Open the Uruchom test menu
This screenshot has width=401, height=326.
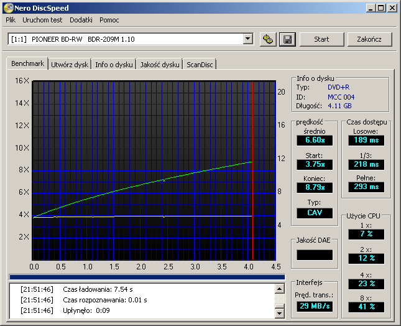point(42,20)
